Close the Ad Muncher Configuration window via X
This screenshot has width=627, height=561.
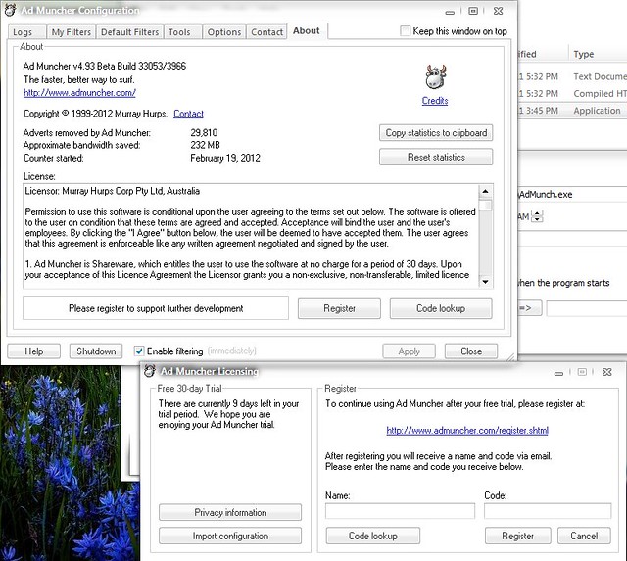499,11
